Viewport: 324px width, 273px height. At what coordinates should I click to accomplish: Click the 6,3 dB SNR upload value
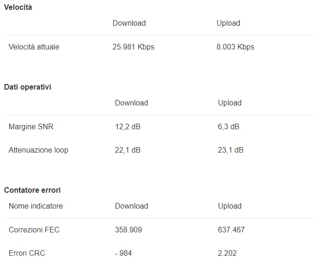tap(228, 126)
